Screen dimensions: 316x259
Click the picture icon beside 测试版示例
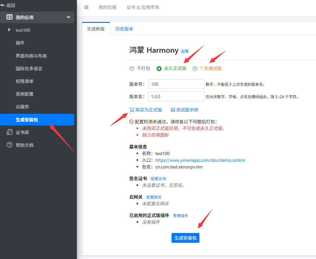click(x=173, y=110)
